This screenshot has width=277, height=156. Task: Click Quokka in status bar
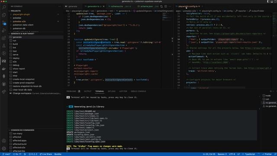[58, 154]
